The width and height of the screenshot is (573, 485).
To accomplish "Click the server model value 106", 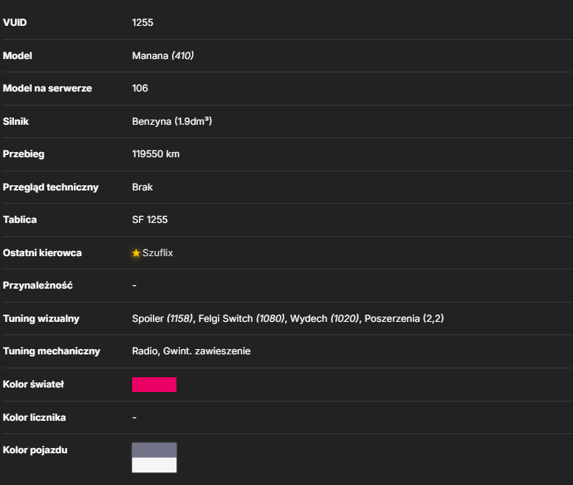I will coord(140,89).
